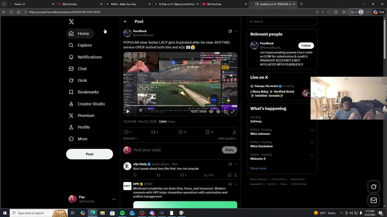The height and width of the screenshot is (217, 387).
Task: Open more options for Malcolm X trend
Action: pos(312,155)
